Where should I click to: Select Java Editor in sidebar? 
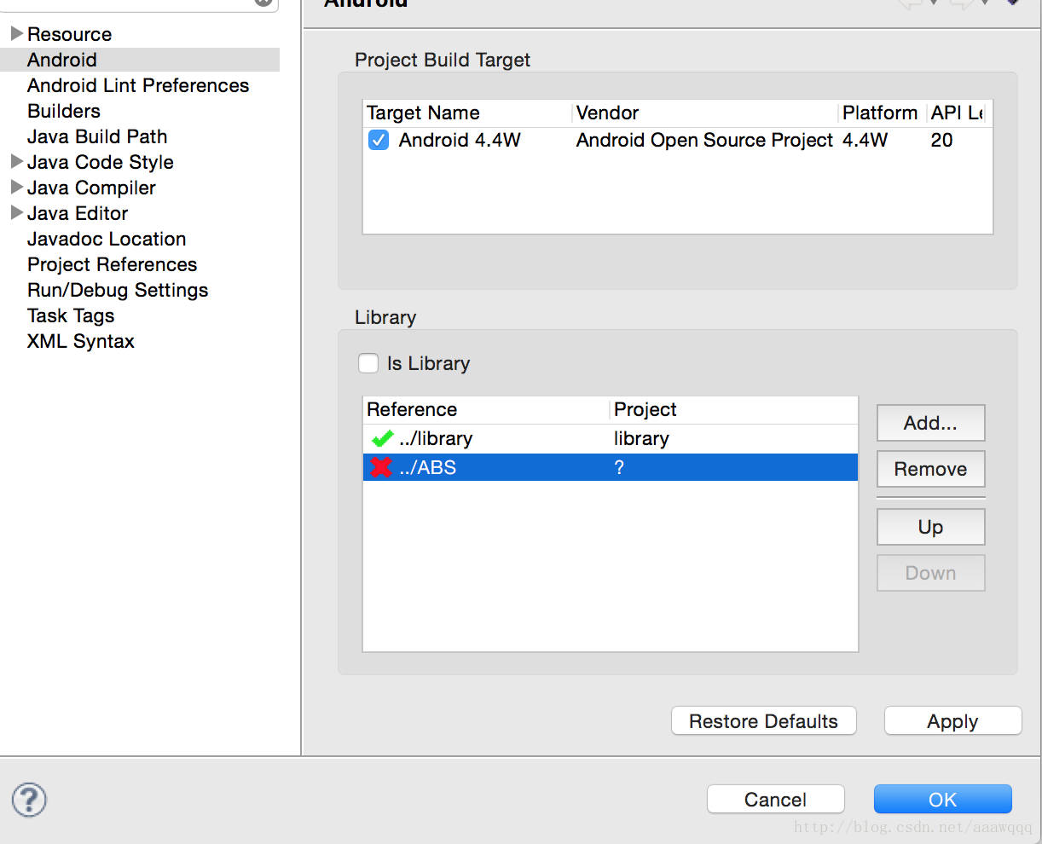pos(78,213)
